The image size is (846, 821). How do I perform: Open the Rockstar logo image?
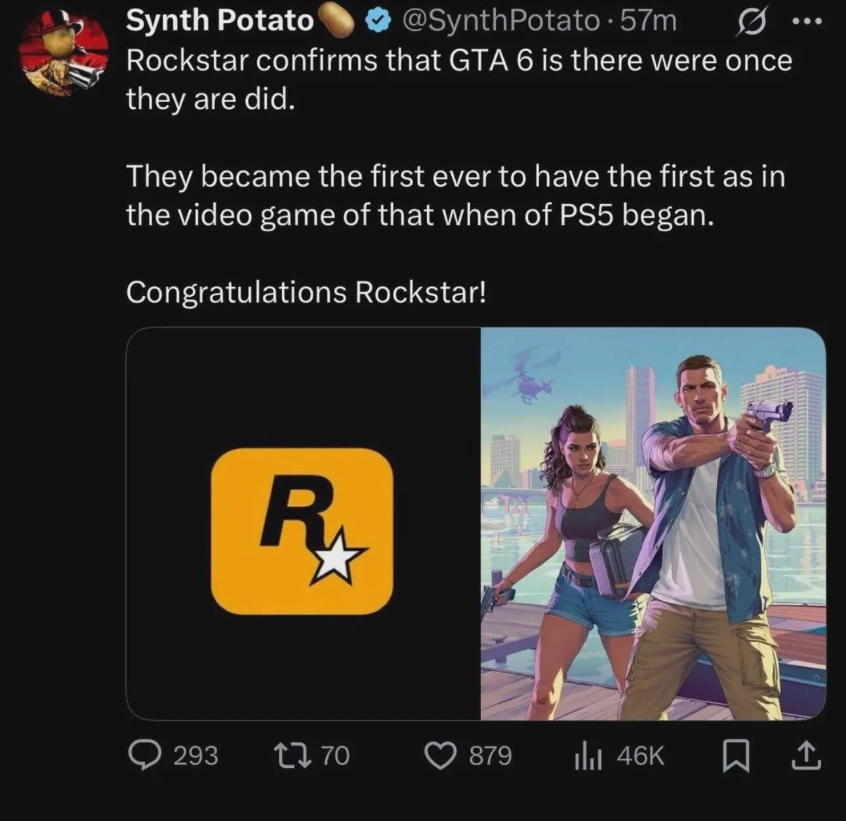(x=303, y=524)
